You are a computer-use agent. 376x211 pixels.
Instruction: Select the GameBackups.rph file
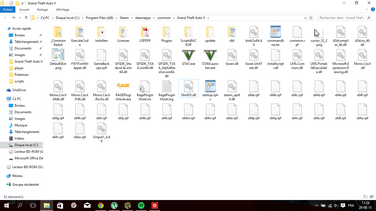(x=102, y=55)
